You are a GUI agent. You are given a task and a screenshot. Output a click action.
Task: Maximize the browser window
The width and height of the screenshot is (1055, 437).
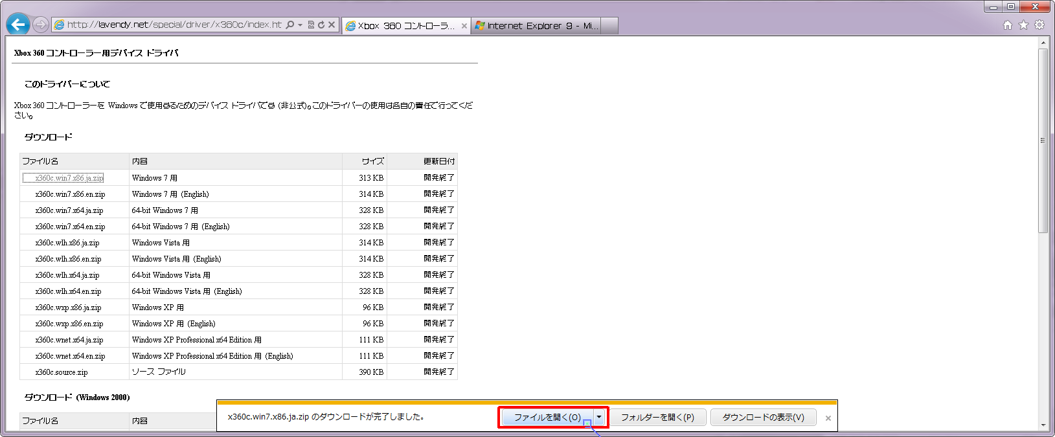tap(1010, 6)
